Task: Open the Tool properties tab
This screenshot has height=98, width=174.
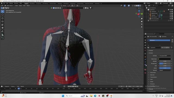Action: pos(145,37)
